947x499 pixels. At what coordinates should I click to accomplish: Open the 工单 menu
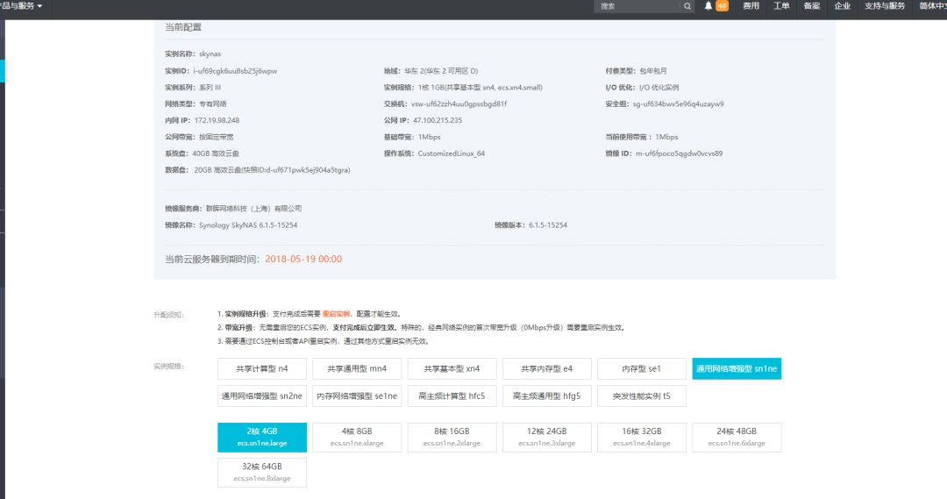[x=781, y=6]
